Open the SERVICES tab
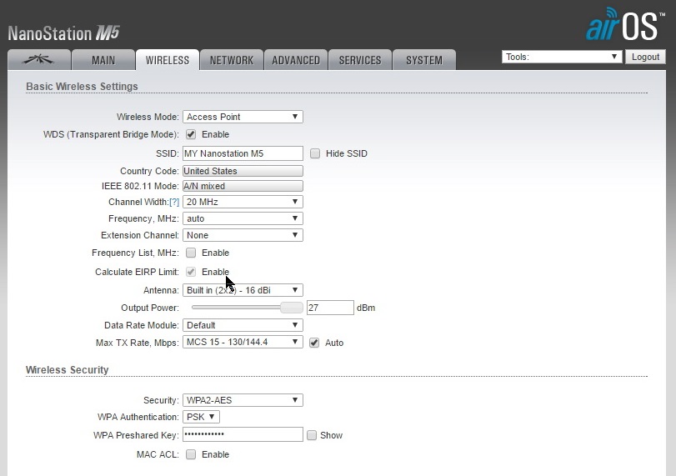 tap(360, 59)
